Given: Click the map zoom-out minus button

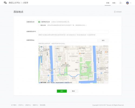Looking at the screenshot, I should [x=41, y=64].
